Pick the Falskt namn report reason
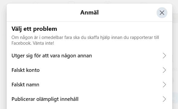Viewport: 178px width, 109px height. pyautogui.click(x=89, y=85)
